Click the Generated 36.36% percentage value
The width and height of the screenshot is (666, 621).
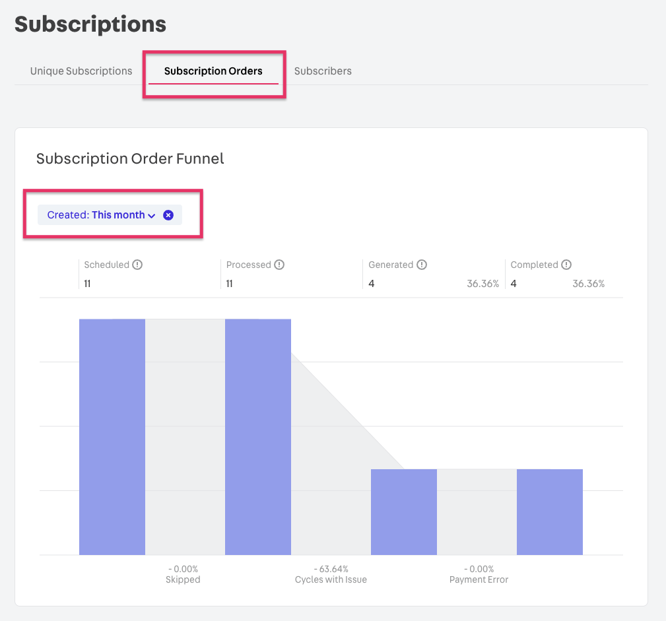coord(483,284)
